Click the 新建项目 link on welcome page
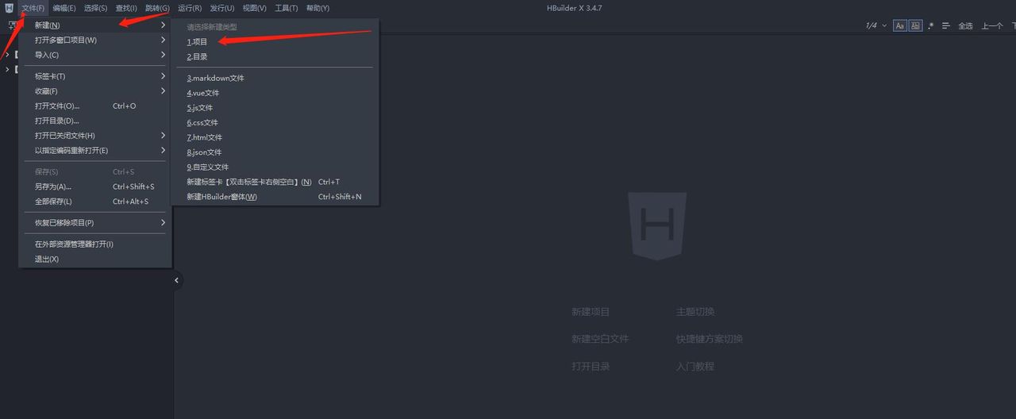 591,312
